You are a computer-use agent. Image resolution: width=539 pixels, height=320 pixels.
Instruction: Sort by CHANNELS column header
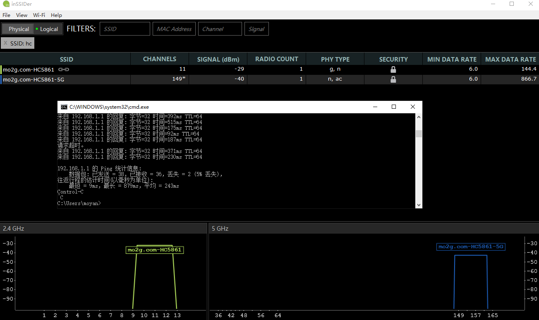160,59
